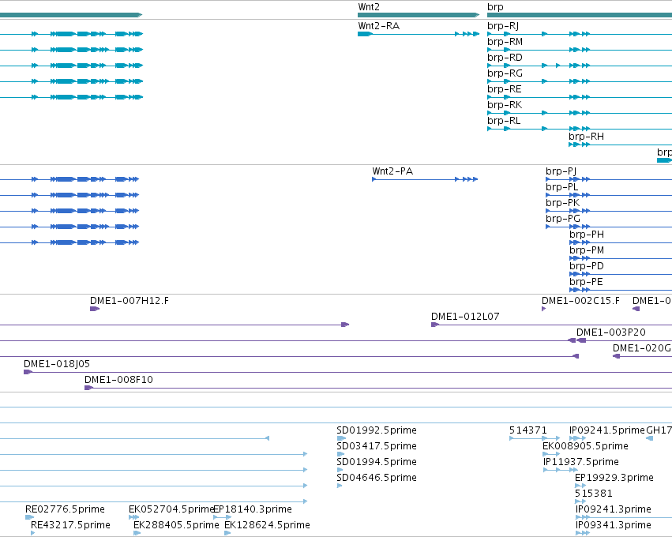The width and height of the screenshot is (672, 537).
Task: Click the brp-PK protein label
Action: click(562, 203)
